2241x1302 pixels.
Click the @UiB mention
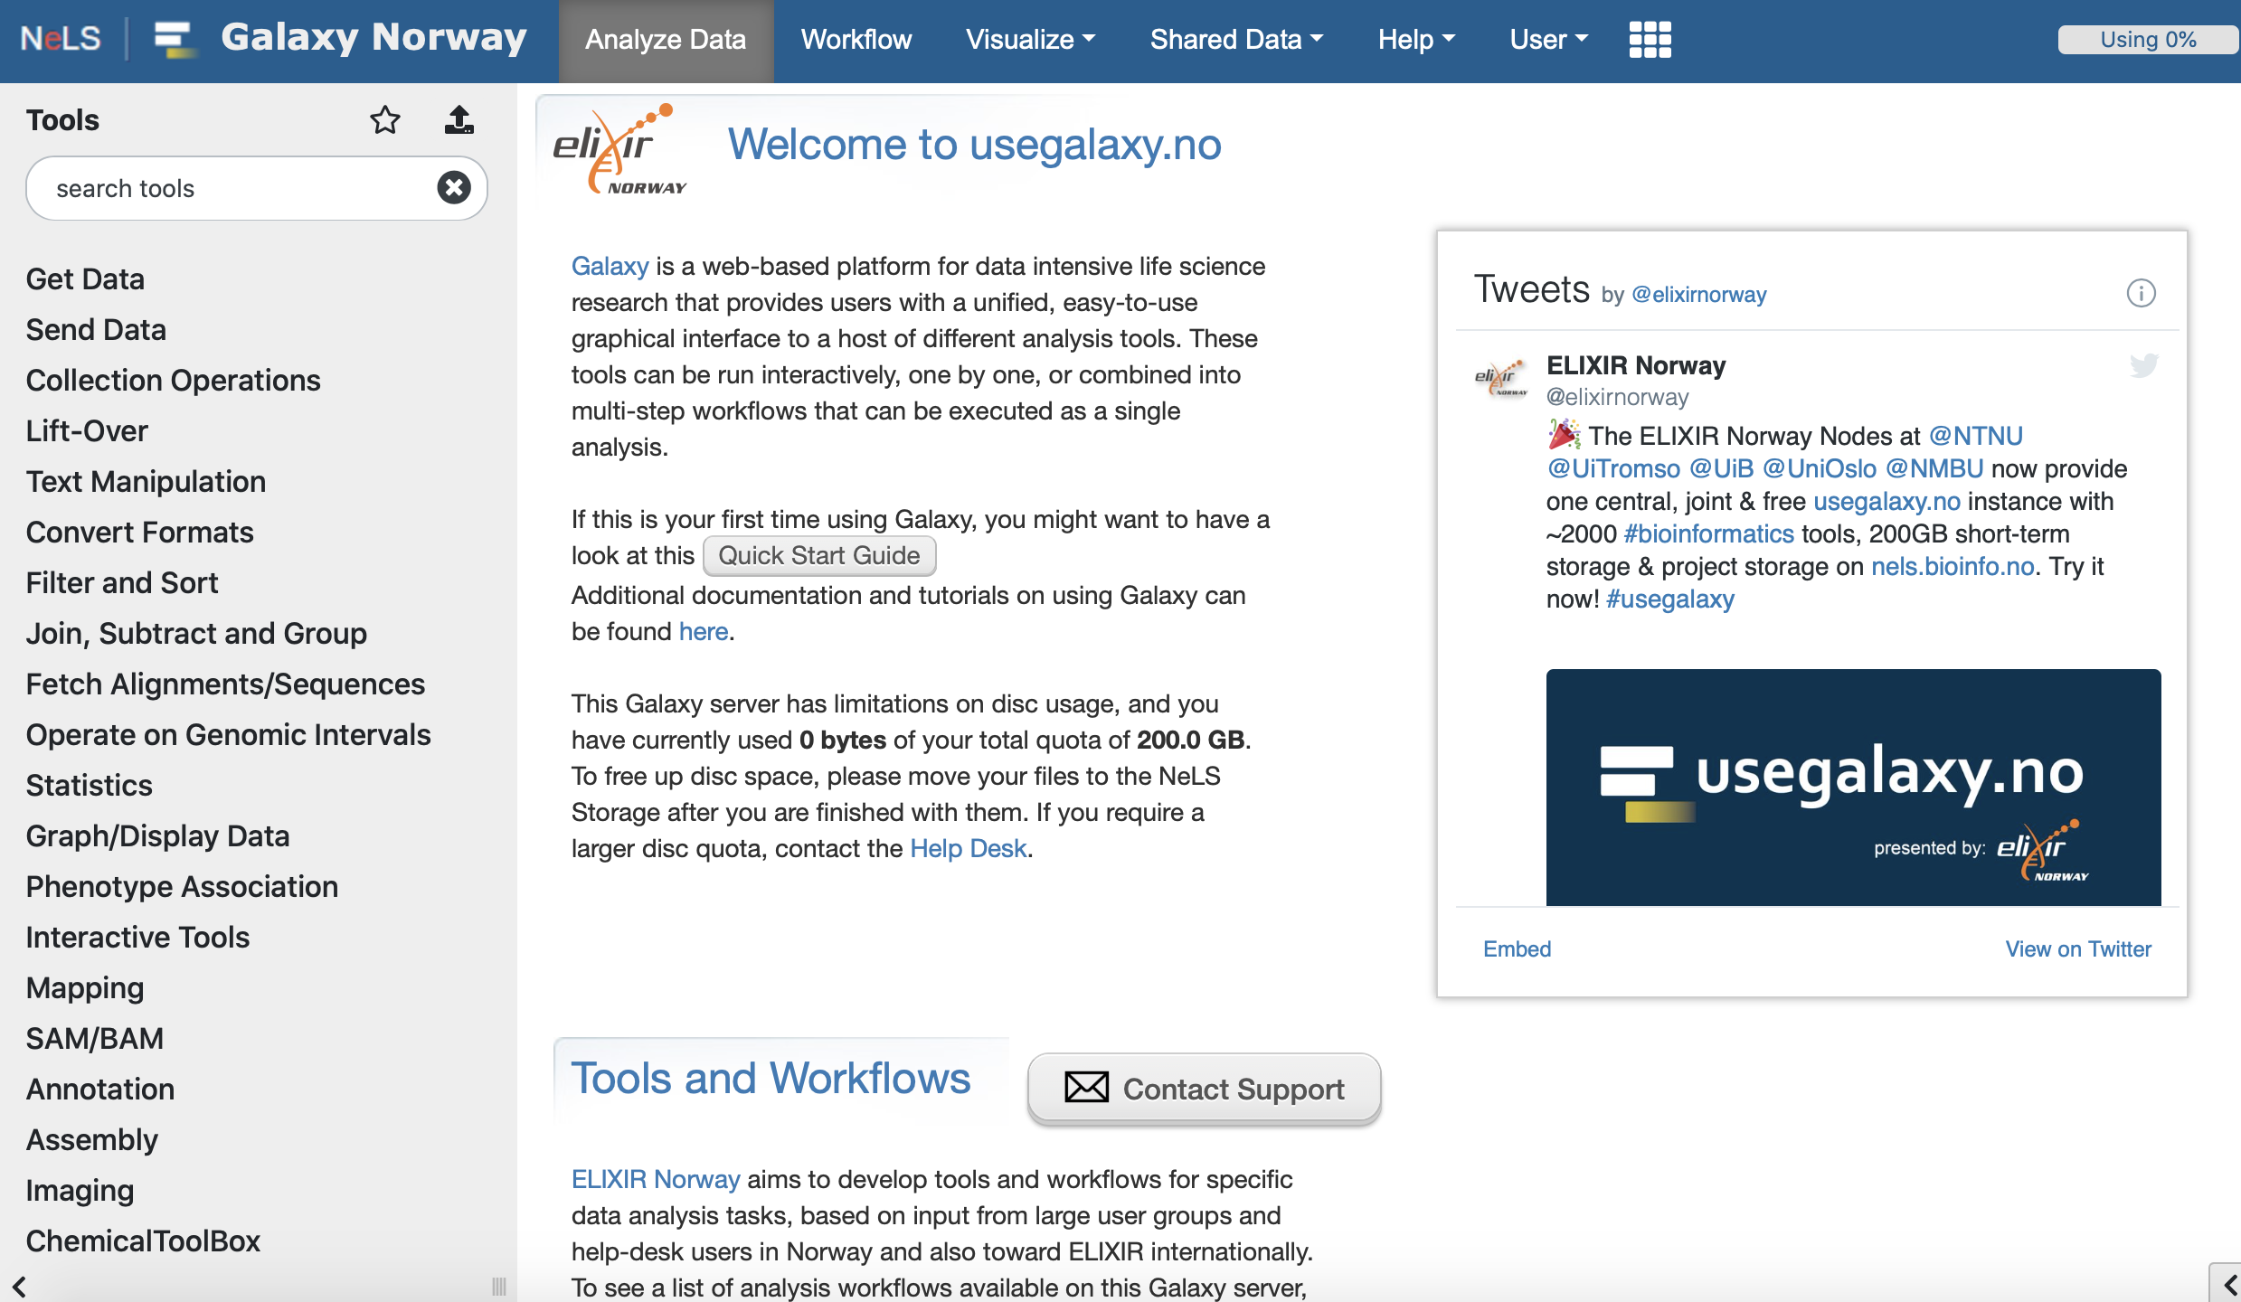1722,468
